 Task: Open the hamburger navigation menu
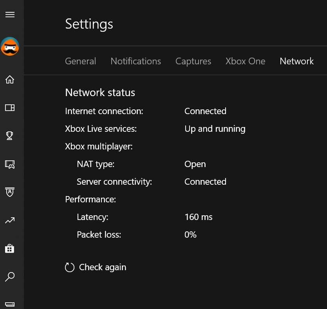click(x=10, y=15)
